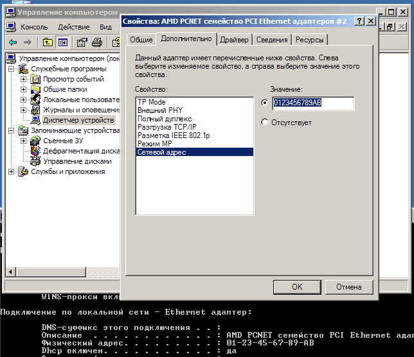This screenshot has height=357, width=414.
Task: Select the Сетевой адрес property
Action: coord(195,152)
